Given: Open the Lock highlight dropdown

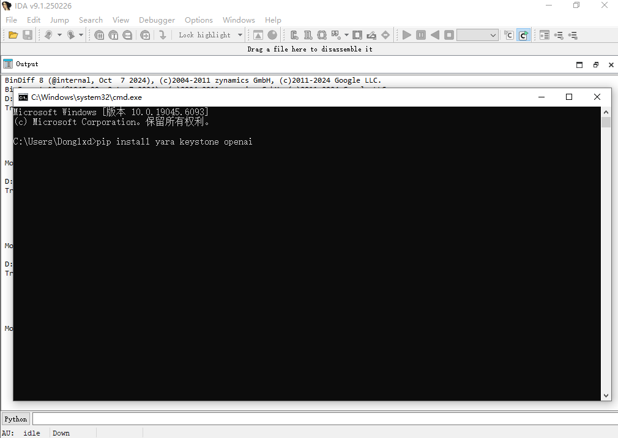Looking at the screenshot, I should tap(240, 36).
